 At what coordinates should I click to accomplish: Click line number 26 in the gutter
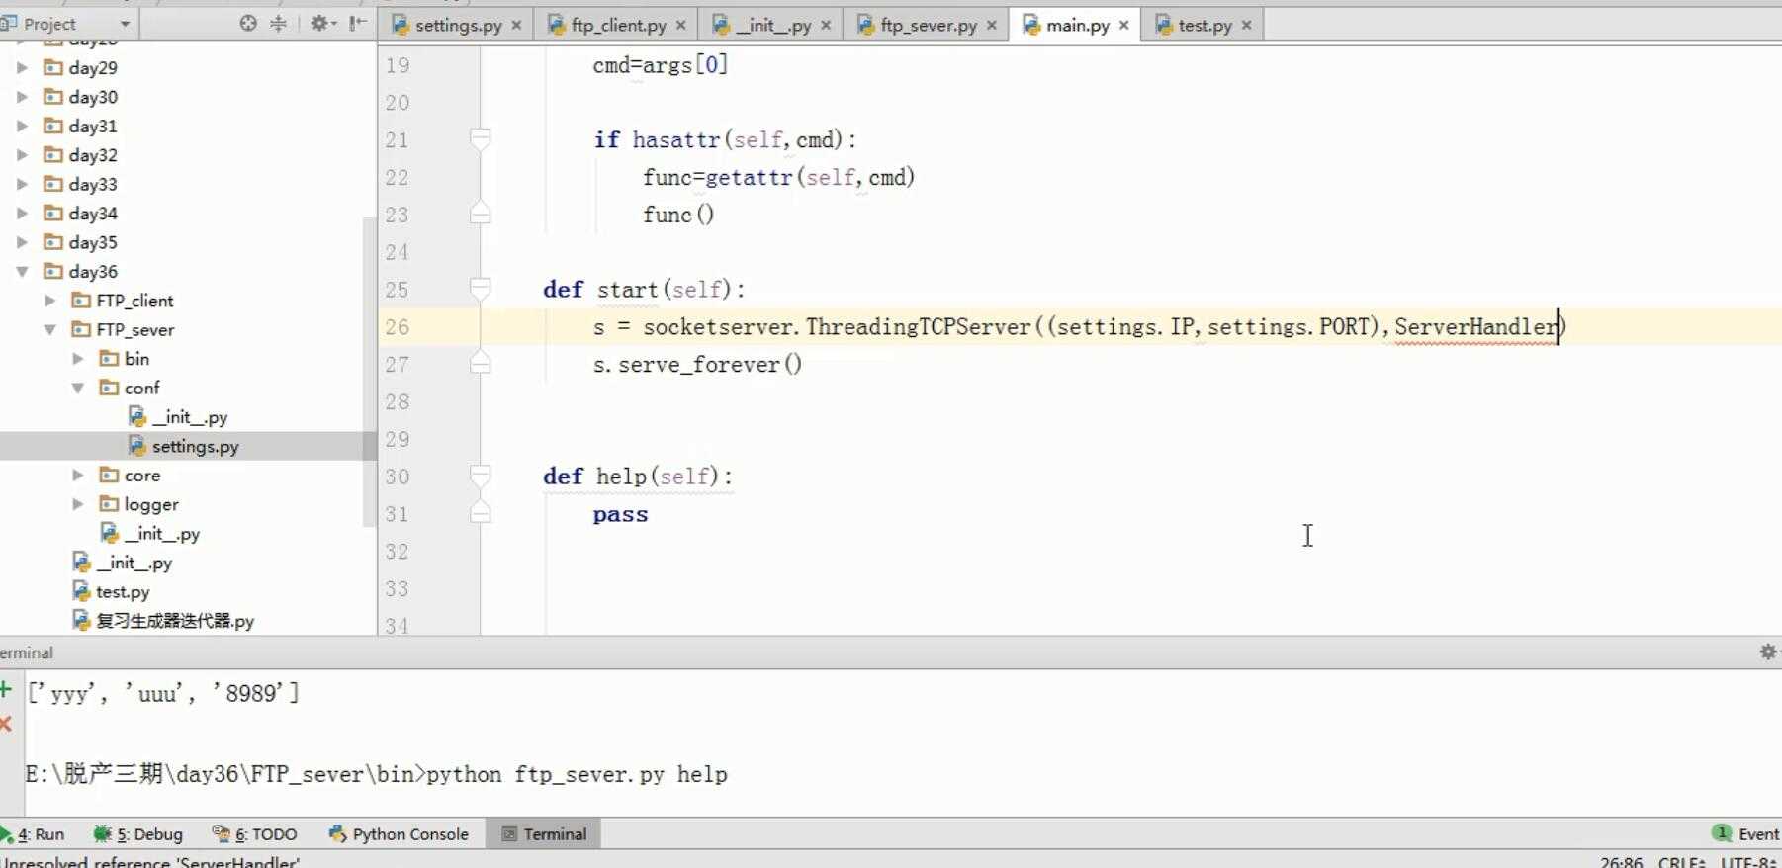(x=397, y=326)
